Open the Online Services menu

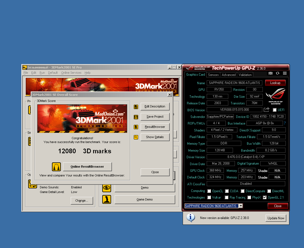coord(71,73)
